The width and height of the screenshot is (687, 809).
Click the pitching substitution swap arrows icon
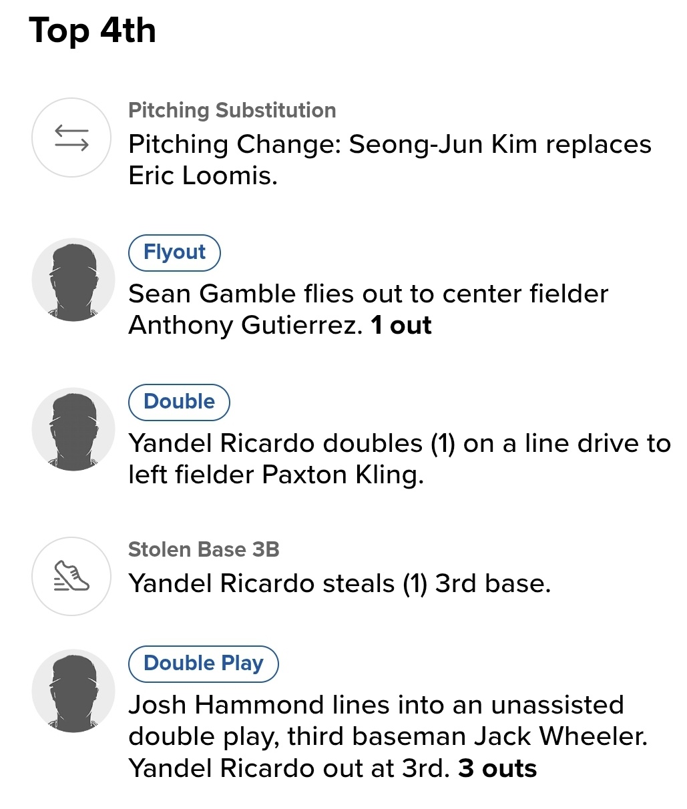(x=71, y=138)
